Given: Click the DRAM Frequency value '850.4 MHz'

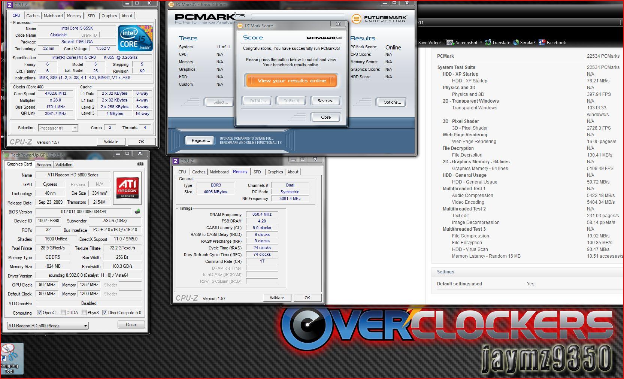Looking at the screenshot, I should click(262, 215).
